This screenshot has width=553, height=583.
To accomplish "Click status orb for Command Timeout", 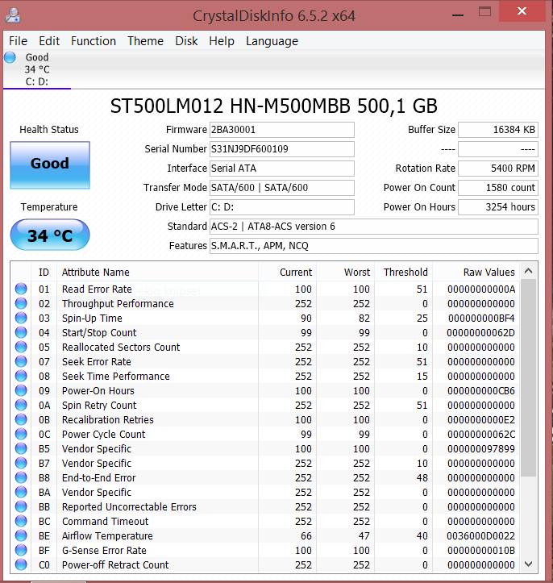I will click(x=21, y=521).
